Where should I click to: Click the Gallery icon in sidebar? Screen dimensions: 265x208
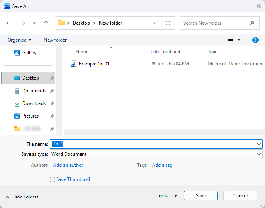17,53
